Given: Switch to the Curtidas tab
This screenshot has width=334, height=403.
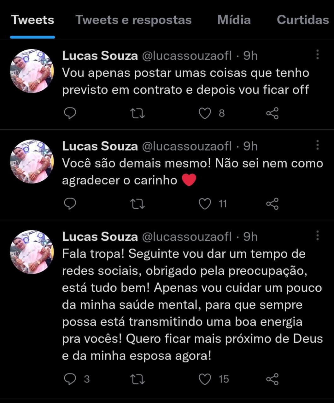Looking at the screenshot, I should click(302, 20).
